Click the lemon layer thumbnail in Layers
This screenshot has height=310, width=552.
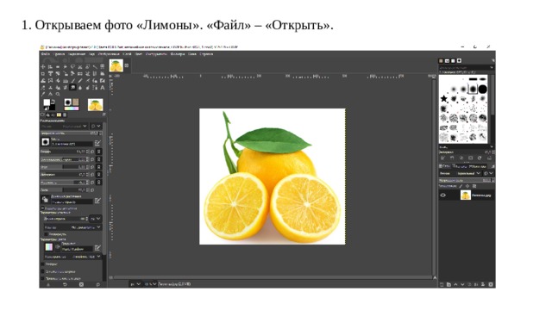pyautogui.click(x=466, y=195)
